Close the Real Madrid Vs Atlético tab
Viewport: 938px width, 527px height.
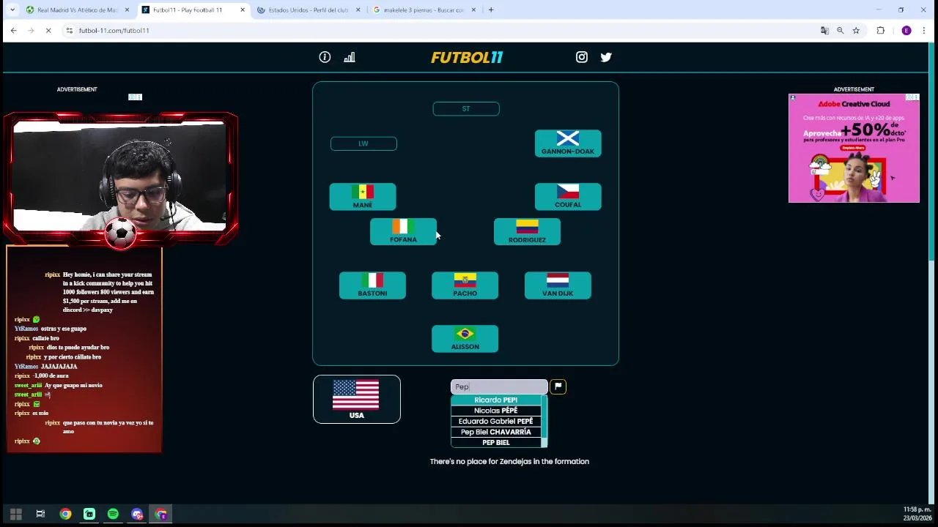point(127,10)
